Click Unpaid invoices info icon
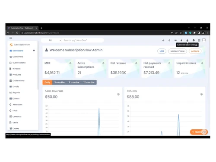The image size is (216, 162). coord(202,63)
